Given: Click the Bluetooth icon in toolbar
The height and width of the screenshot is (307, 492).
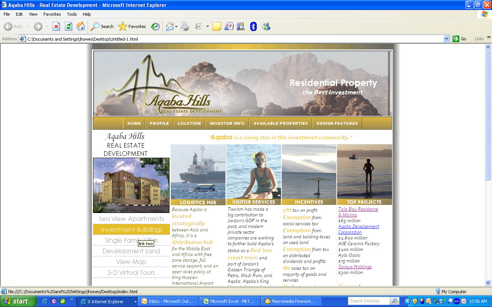Looking at the screenshot, I should [253, 26].
